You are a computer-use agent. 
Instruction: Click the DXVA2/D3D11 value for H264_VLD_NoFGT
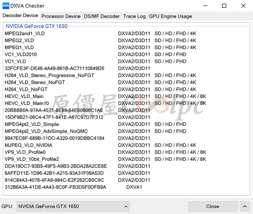[134, 90]
